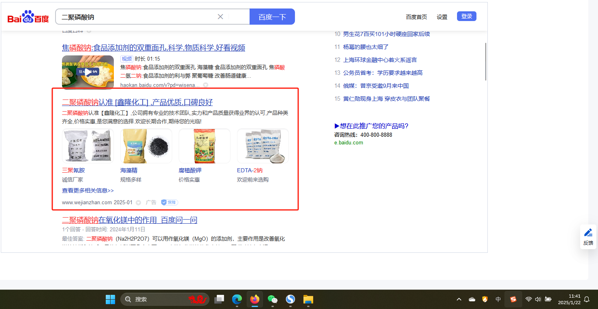Clear the search box with the X
Screen dimensions: 598x309
220,17
